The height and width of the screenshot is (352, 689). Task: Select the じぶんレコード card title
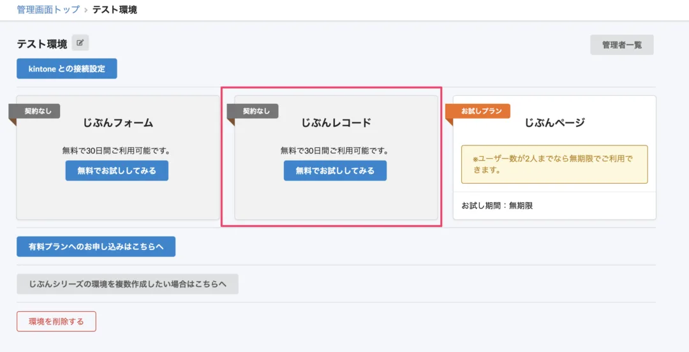[336, 122]
